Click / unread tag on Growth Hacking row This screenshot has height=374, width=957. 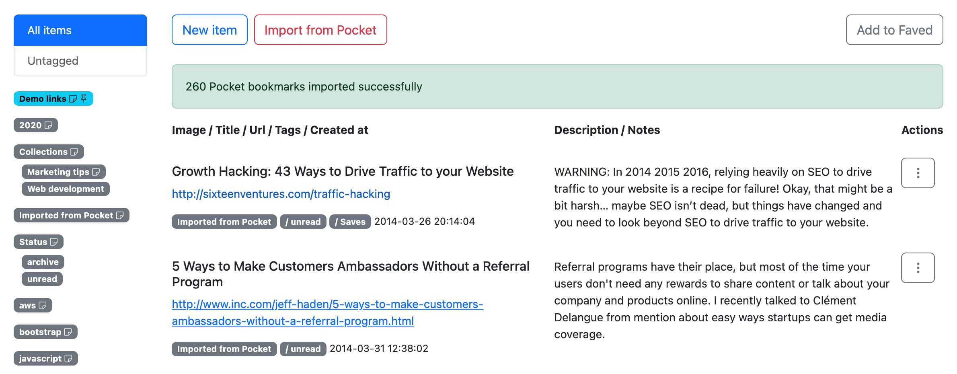pos(303,222)
